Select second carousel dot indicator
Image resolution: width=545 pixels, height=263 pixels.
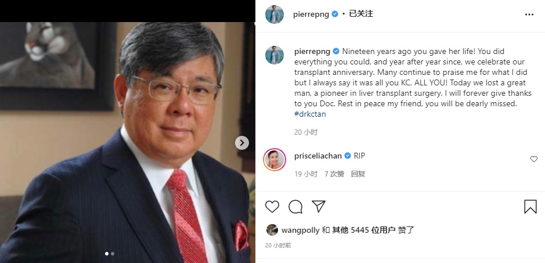(113, 254)
